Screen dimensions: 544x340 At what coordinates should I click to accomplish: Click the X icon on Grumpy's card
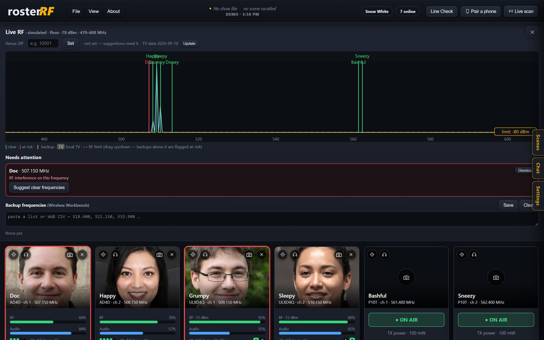[x=261, y=255]
